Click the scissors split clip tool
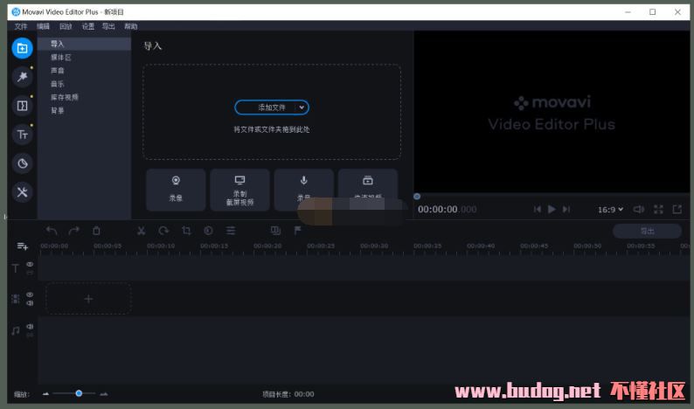 (141, 231)
